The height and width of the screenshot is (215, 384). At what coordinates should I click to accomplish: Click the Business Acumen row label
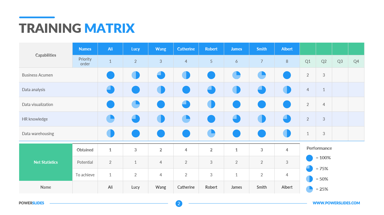(x=37, y=75)
